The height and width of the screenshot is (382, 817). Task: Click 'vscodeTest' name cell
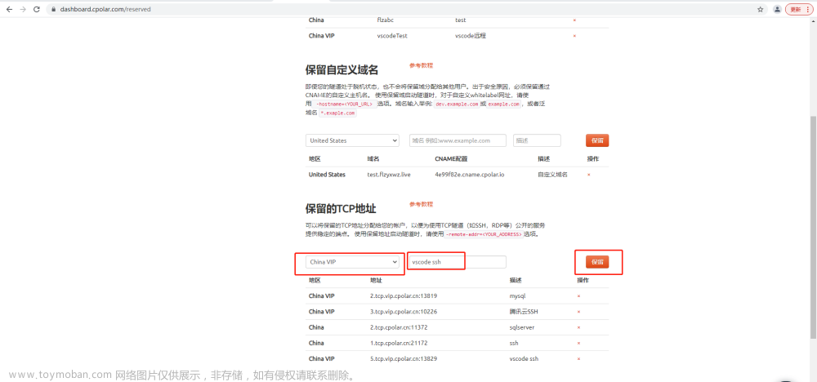pos(392,36)
